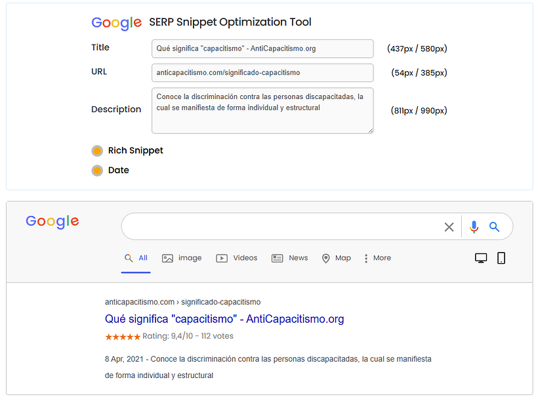Open the image search tab
Image resolution: width=538 pixels, height=401 pixels.
182,258
